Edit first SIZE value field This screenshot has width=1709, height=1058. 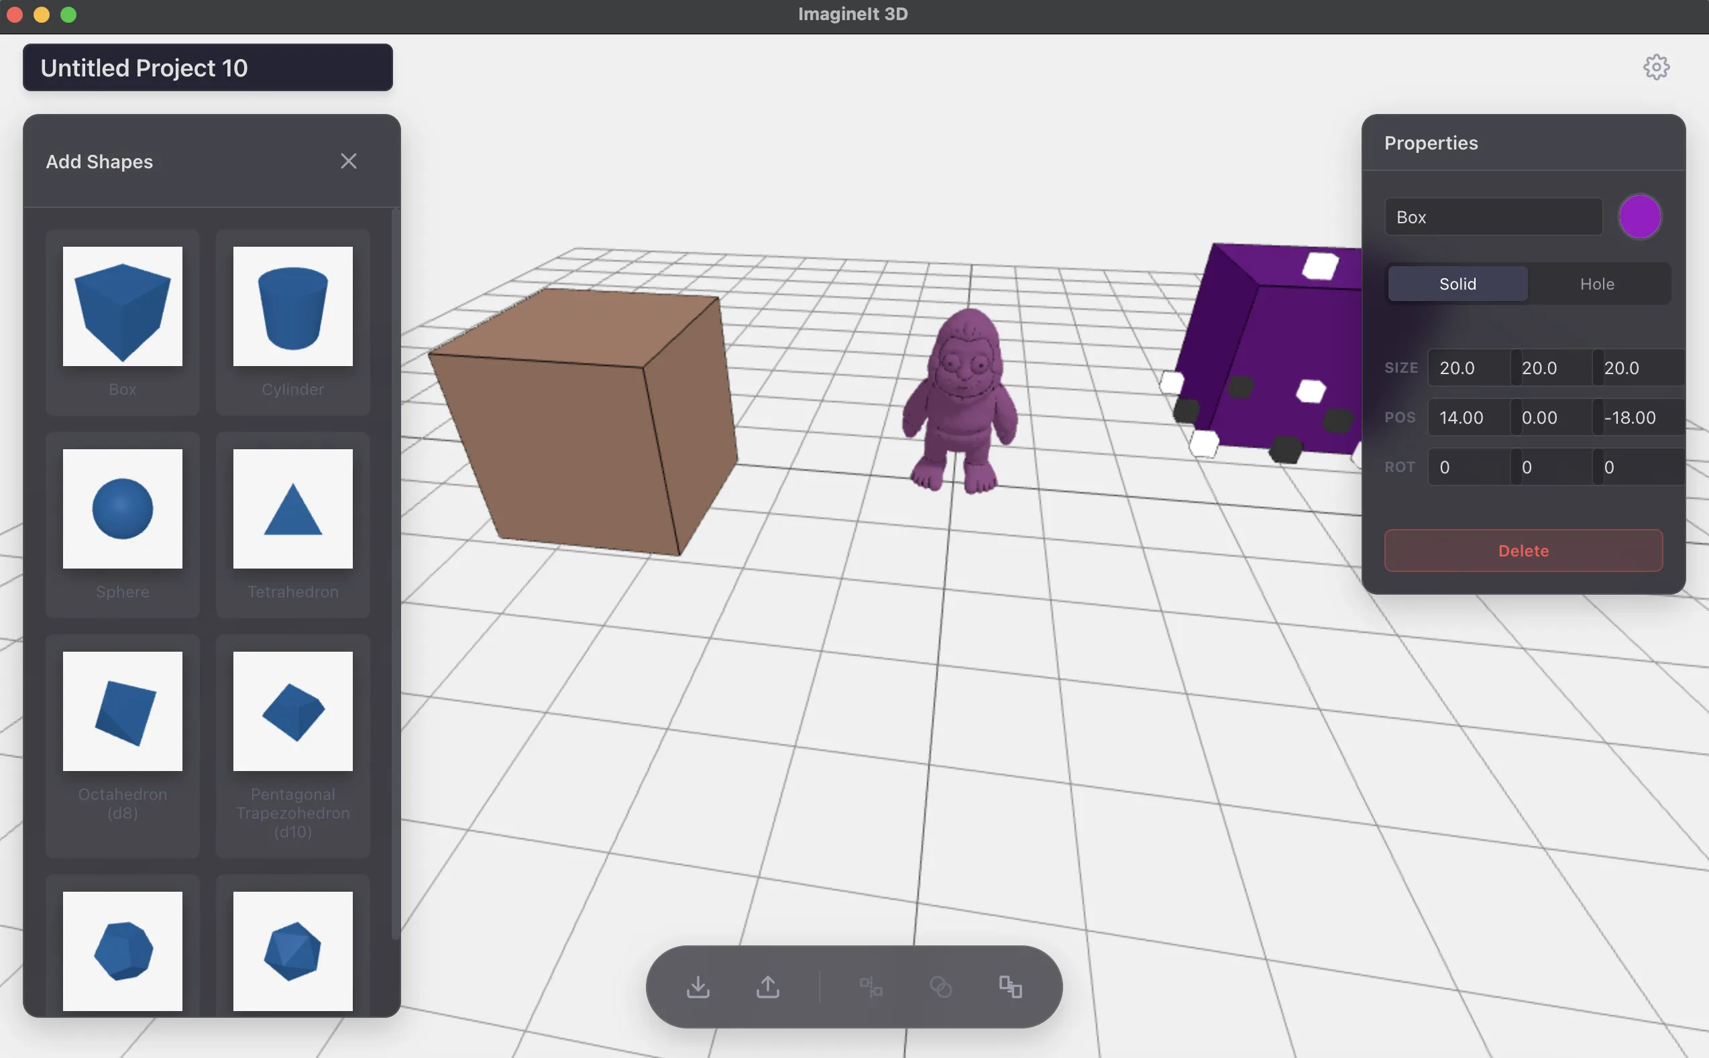[x=1469, y=367]
